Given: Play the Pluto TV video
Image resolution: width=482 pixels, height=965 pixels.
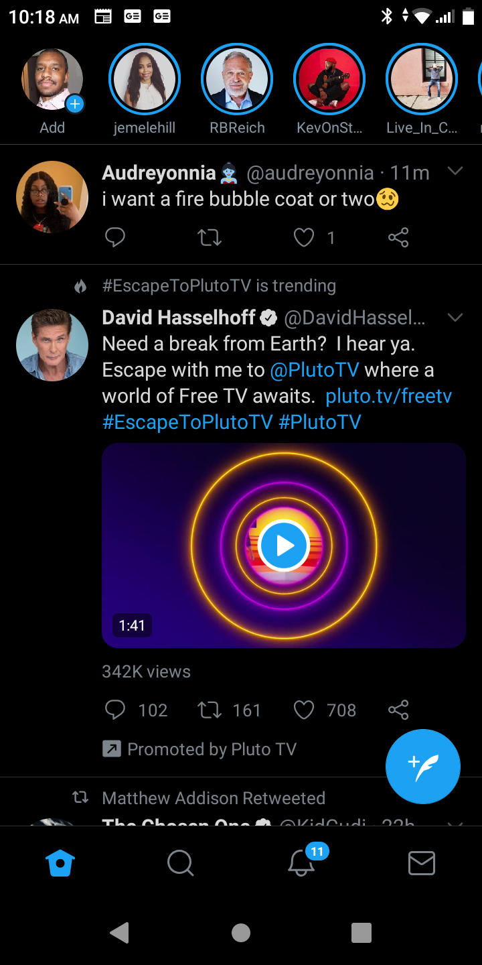Looking at the screenshot, I should (x=284, y=545).
